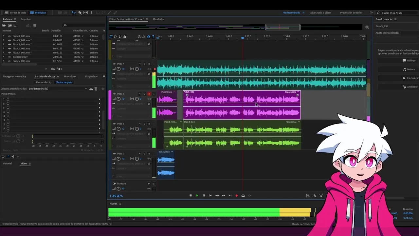Click the import file icon
The height and width of the screenshot is (236, 419).
click(x=10, y=25)
